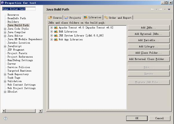Click right arrow of sidebar scrollbar
174x124 pixels.
[41, 111]
